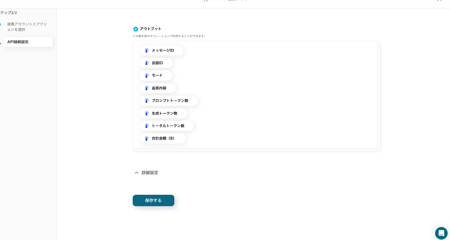Click the icon beside トータルトークン数
The width and height of the screenshot is (450, 240).
(x=147, y=126)
